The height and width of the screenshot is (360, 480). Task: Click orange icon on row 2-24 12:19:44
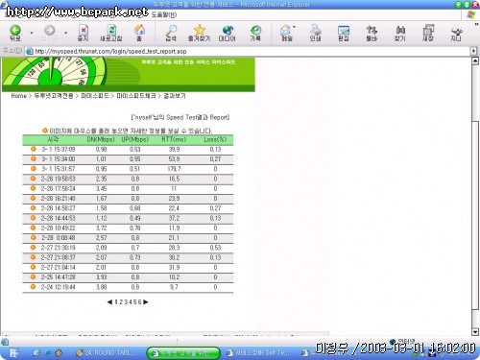click(33, 286)
